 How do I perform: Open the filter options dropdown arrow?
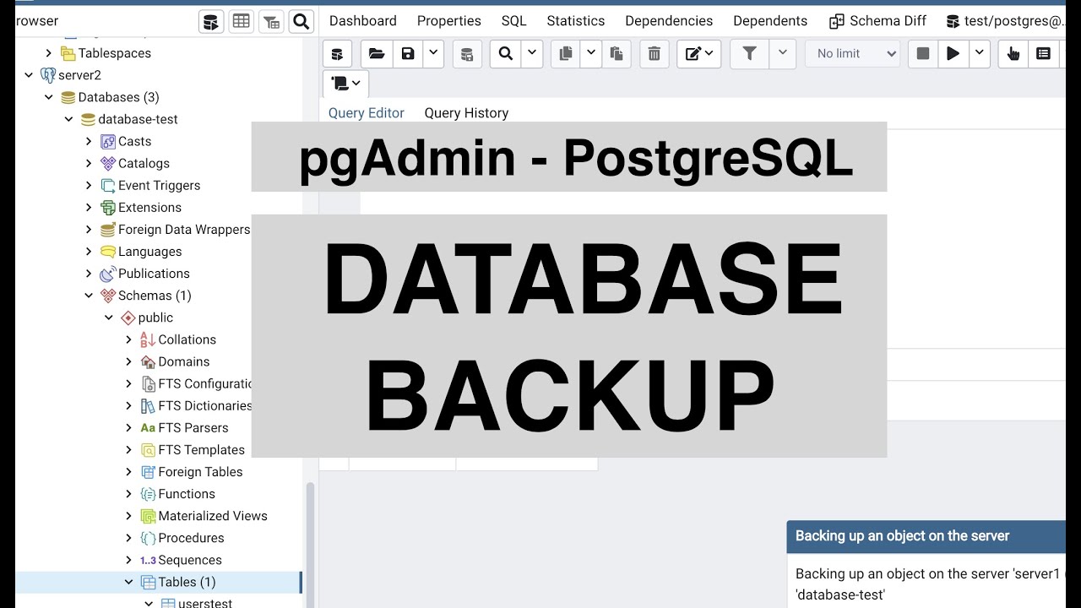pyautogui.click(x=782, y=54)
